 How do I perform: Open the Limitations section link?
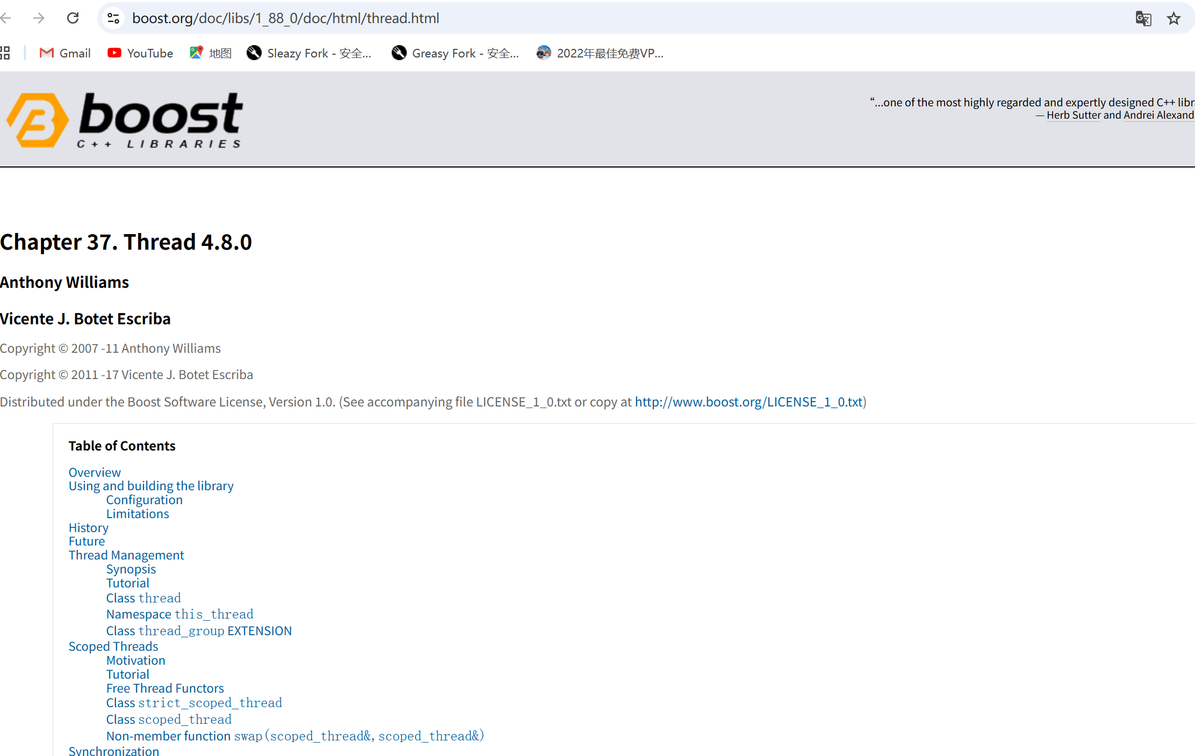138,514
